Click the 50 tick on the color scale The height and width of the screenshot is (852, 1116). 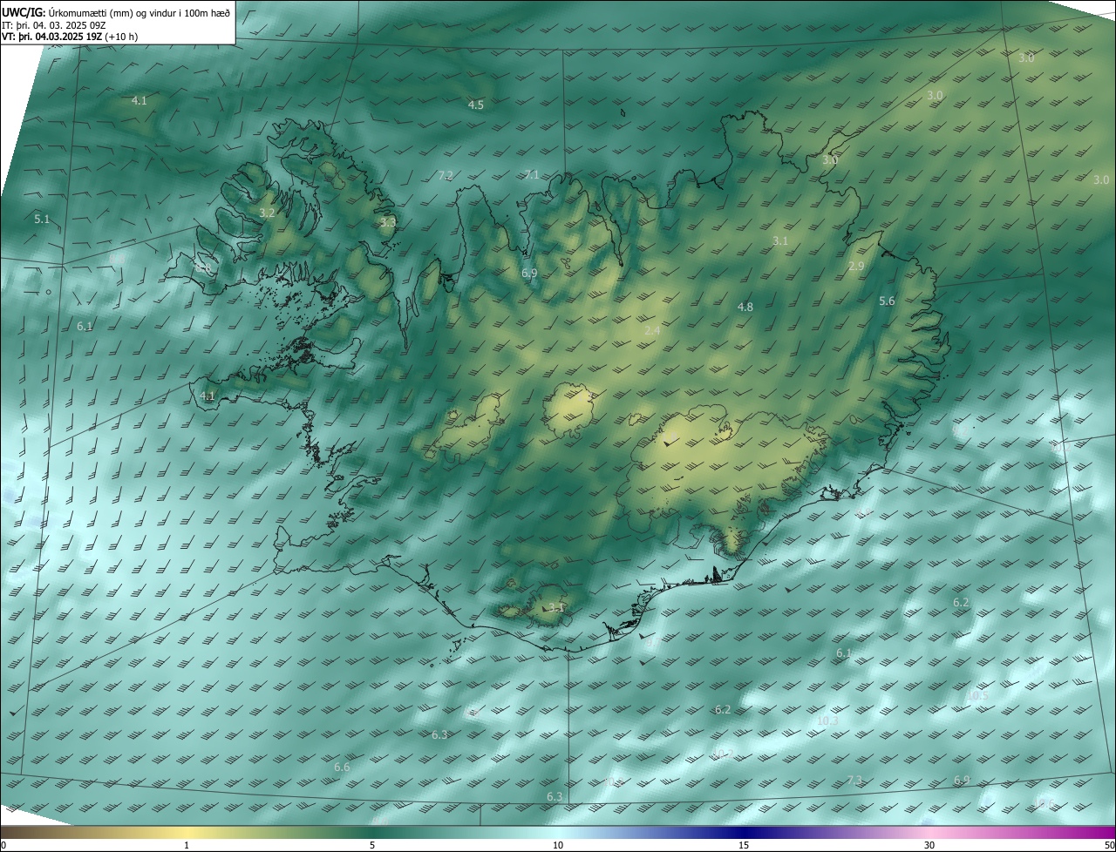[1109, 845]
